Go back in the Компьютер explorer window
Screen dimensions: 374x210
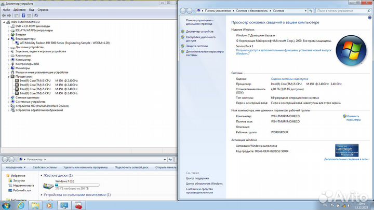(5, 159)
